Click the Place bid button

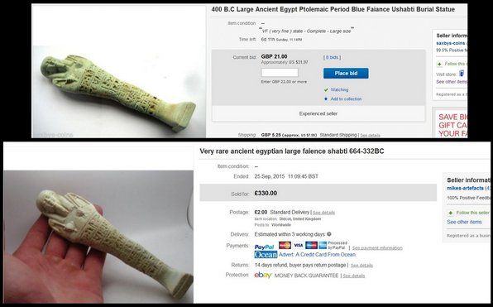[x=346, y=74]
